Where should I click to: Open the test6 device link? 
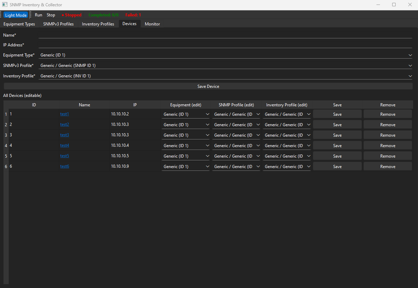pos(65,166)
